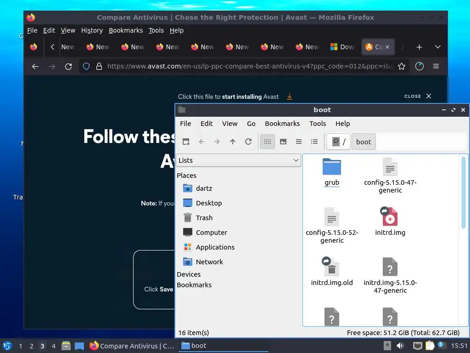Select the initrd.img.old file
Screen dimensions: 470x353
click(x=332, y=272)
